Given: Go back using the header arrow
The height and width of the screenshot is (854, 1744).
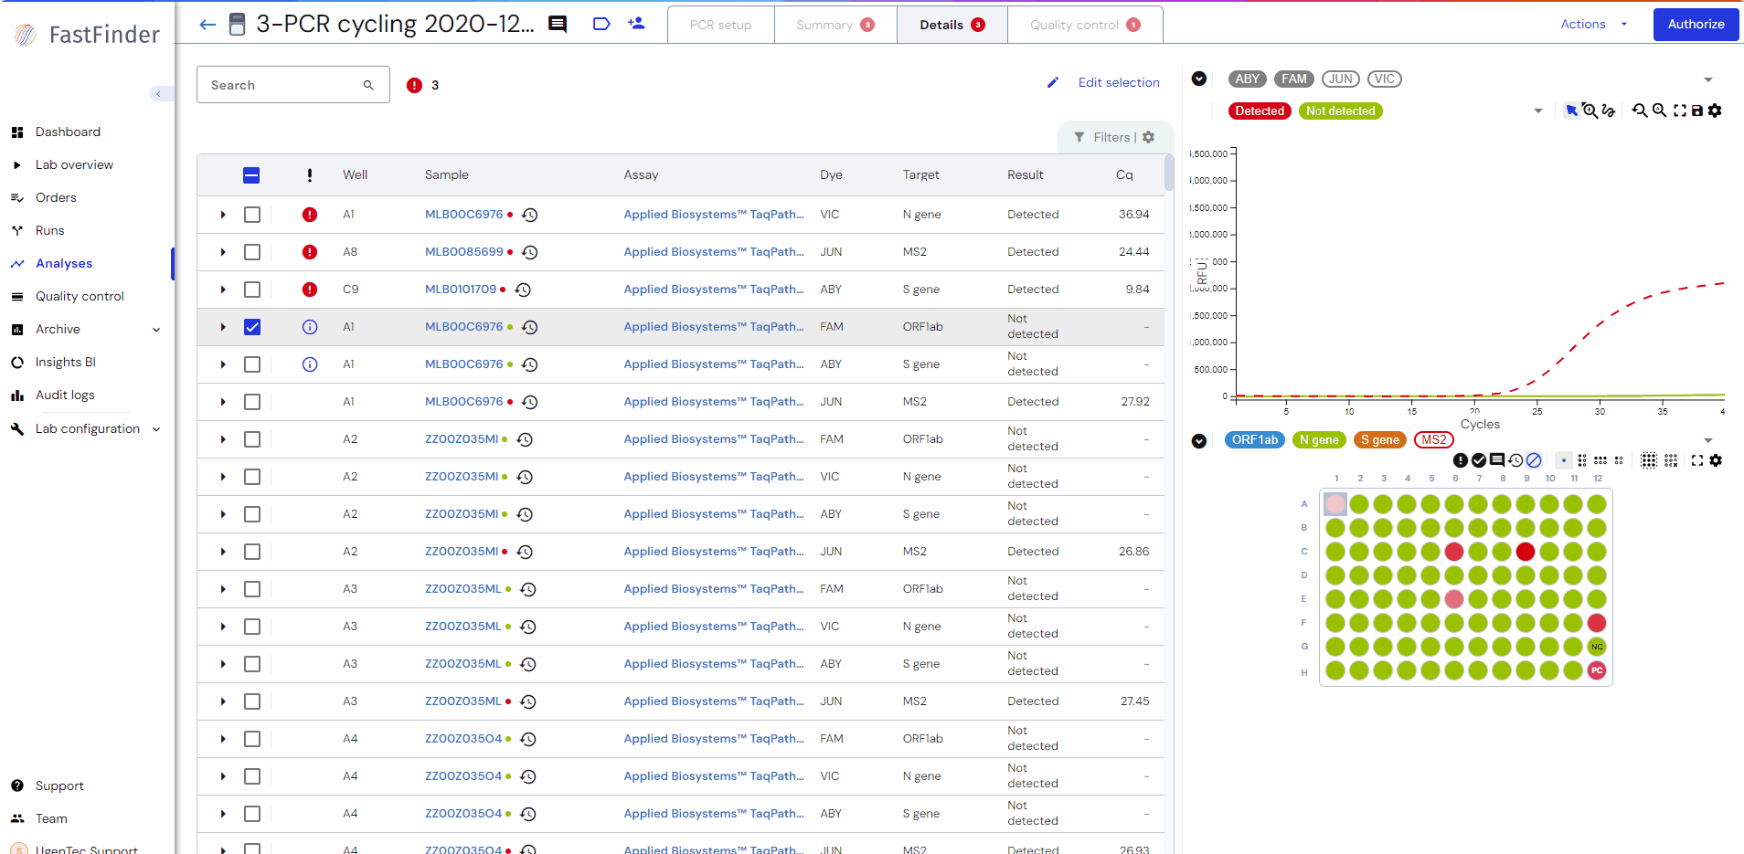Looking at the screenshot, I should pos(207,25).
